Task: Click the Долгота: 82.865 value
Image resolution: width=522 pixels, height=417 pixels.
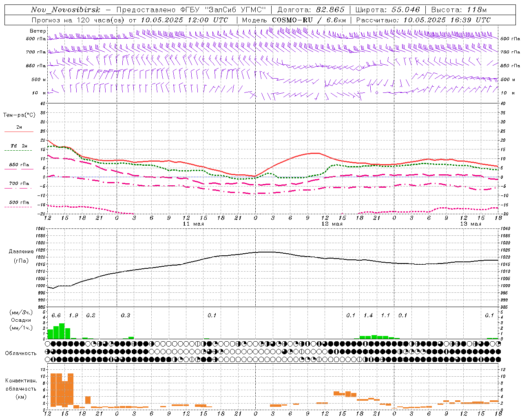Action: tap(311, 10)
